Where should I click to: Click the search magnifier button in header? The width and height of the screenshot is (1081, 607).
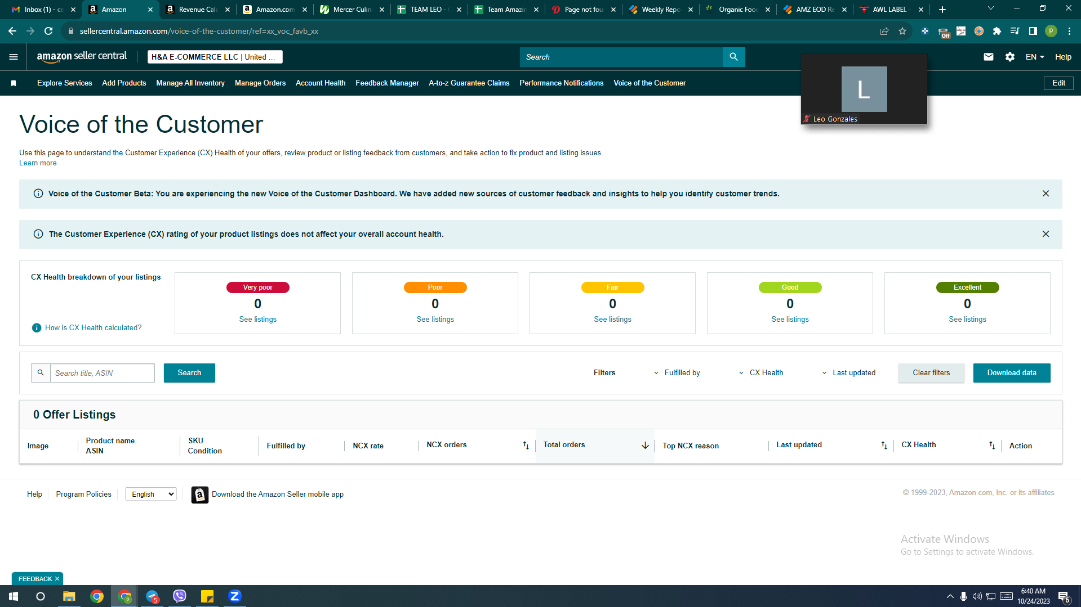pyautogui.click(x=733, y=57)
